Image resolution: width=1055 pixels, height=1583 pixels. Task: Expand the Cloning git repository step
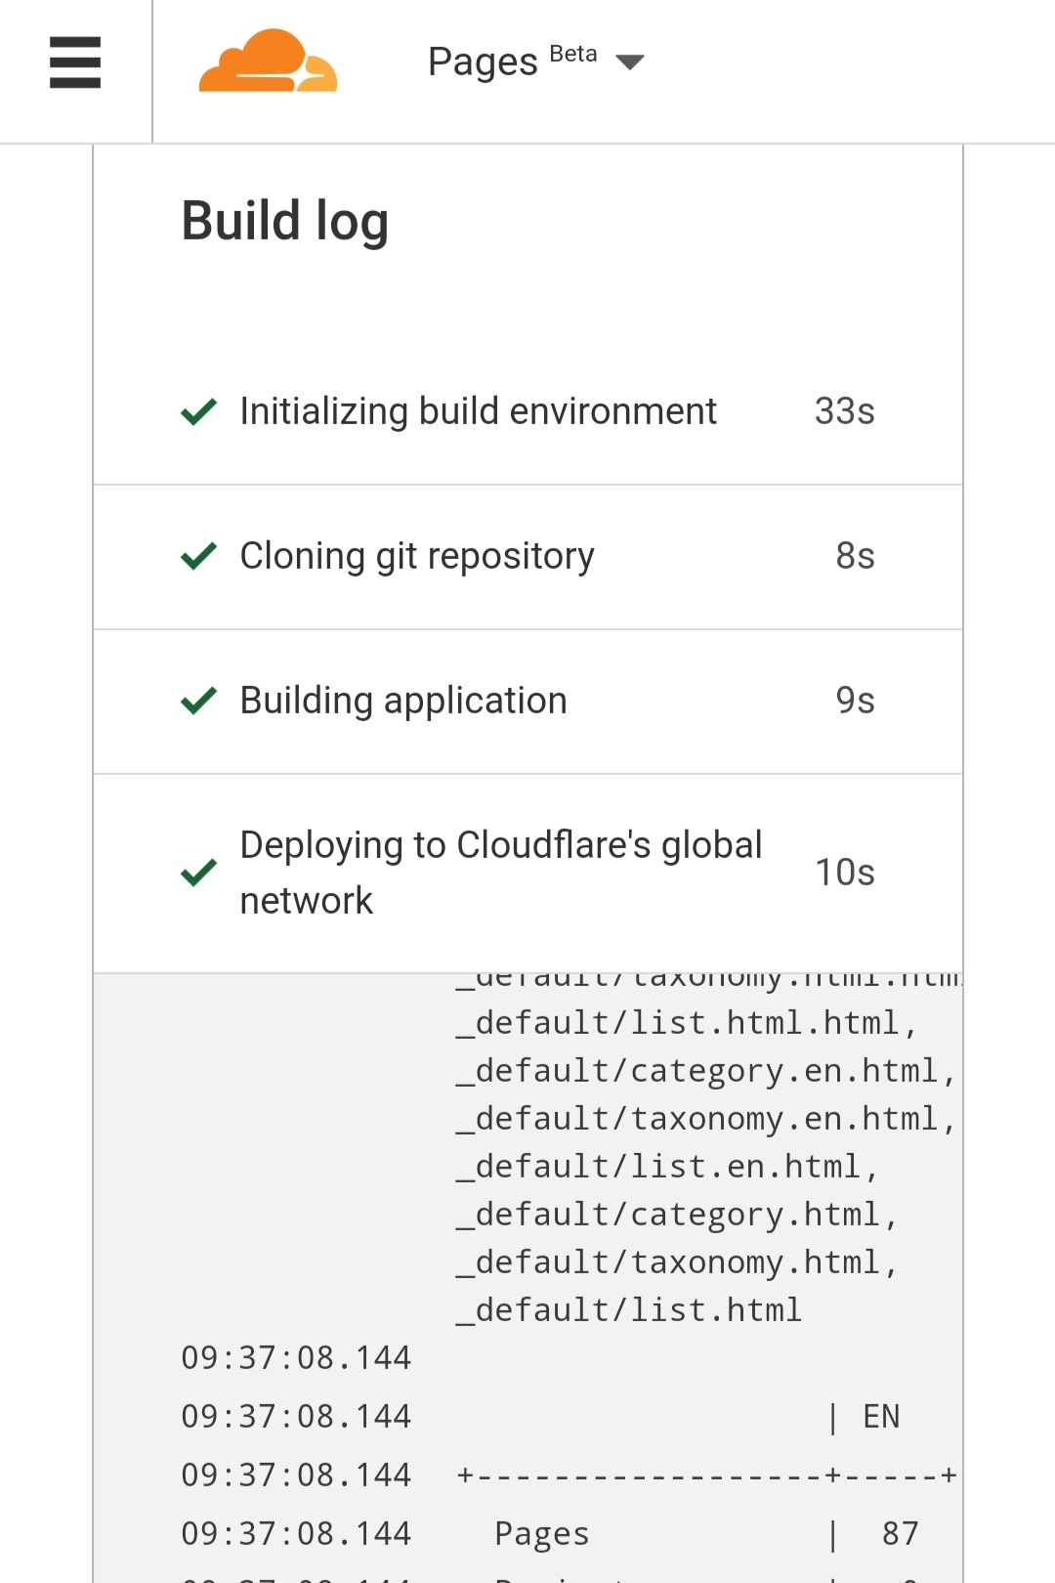coord(417,557)
